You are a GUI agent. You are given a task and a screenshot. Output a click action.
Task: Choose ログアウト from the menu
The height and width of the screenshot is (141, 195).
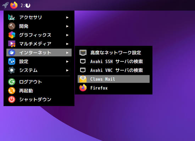[x=39, y=82]
